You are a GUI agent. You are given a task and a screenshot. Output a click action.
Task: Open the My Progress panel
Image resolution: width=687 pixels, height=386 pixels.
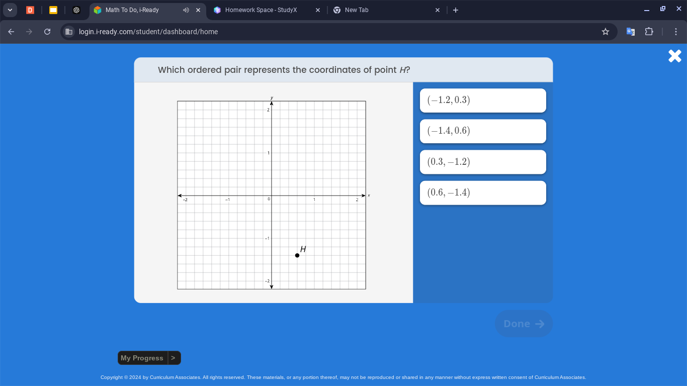(142, 358)
